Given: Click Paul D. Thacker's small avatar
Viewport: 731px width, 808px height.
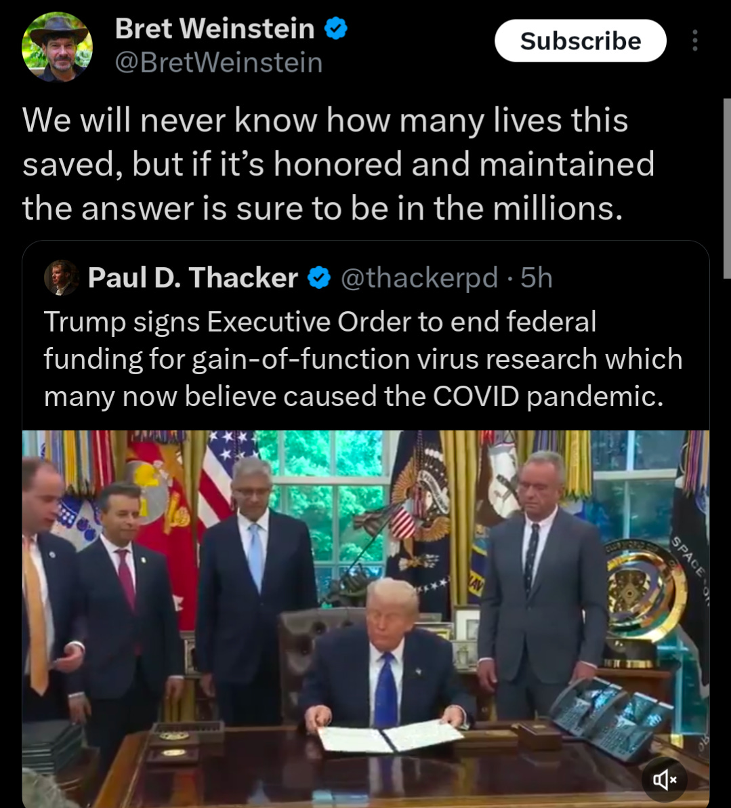Looking at the screenshot, I should tap(61, 278).
